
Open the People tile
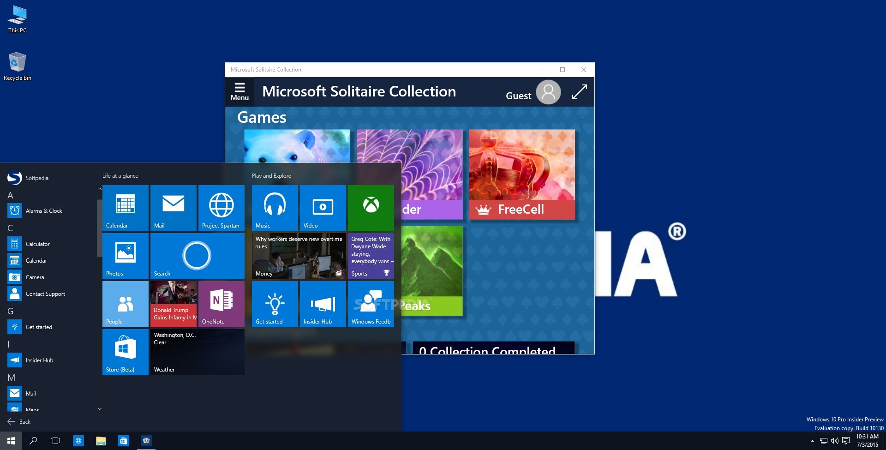[126, 304]
